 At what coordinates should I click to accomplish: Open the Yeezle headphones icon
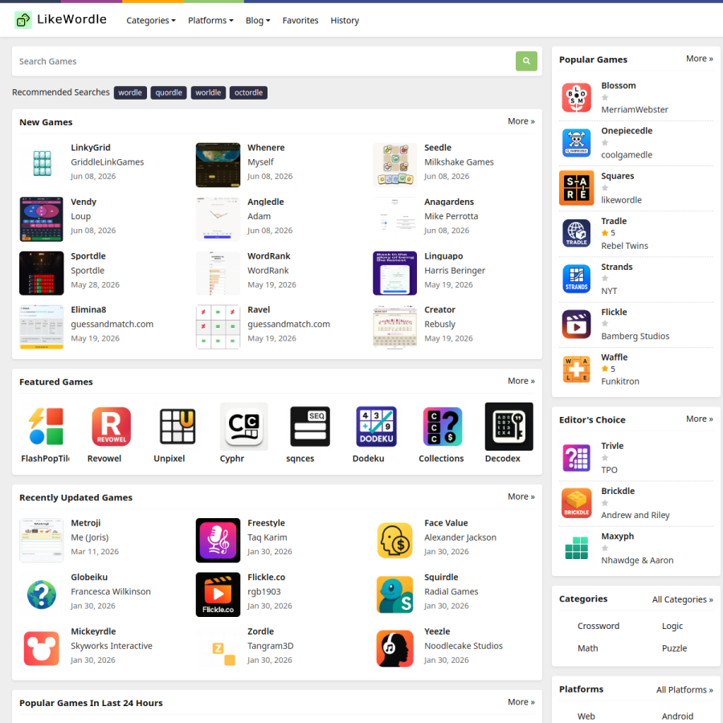pos(394,648)
